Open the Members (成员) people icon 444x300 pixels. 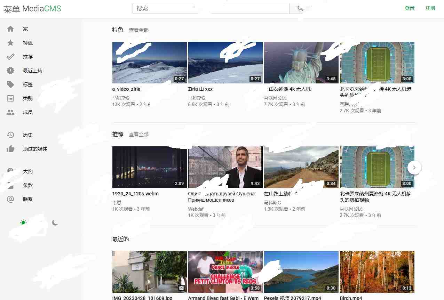[10, 112]
